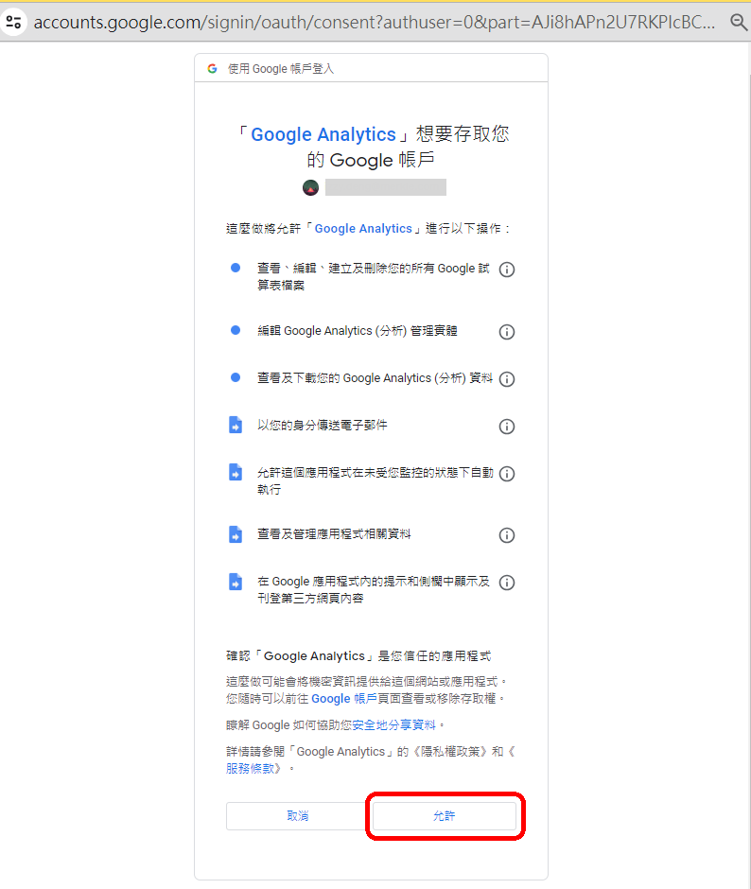The height and width of the screenshot is (889, 751).
Task: Click text 確認「Google Analytics」是您信任的應用程式
Action: point(358,656)
